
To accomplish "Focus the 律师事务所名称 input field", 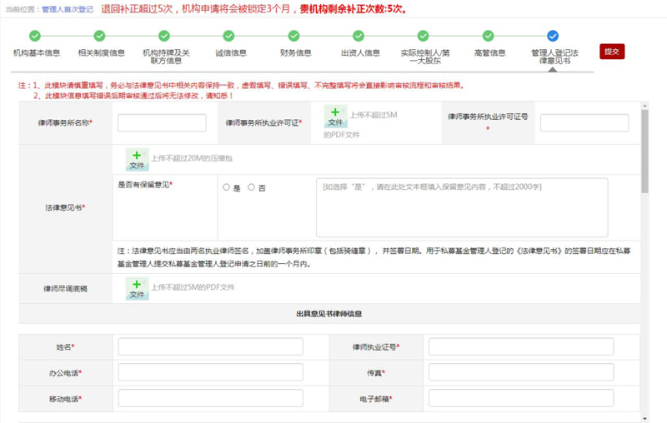I will [162, 123].
